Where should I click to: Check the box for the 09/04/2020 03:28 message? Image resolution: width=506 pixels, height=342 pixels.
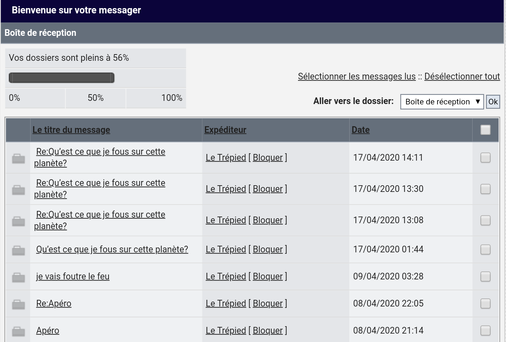(485, 276)
